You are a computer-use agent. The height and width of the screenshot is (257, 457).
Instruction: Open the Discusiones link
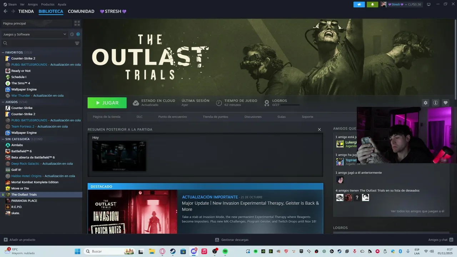pos(253,117)
